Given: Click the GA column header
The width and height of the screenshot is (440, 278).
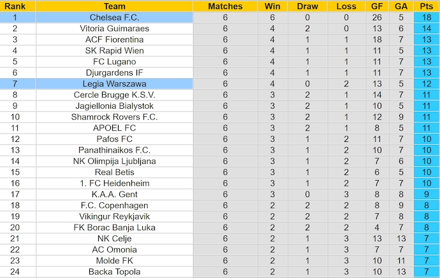Looking at the screenshot, I should (400, 6).
